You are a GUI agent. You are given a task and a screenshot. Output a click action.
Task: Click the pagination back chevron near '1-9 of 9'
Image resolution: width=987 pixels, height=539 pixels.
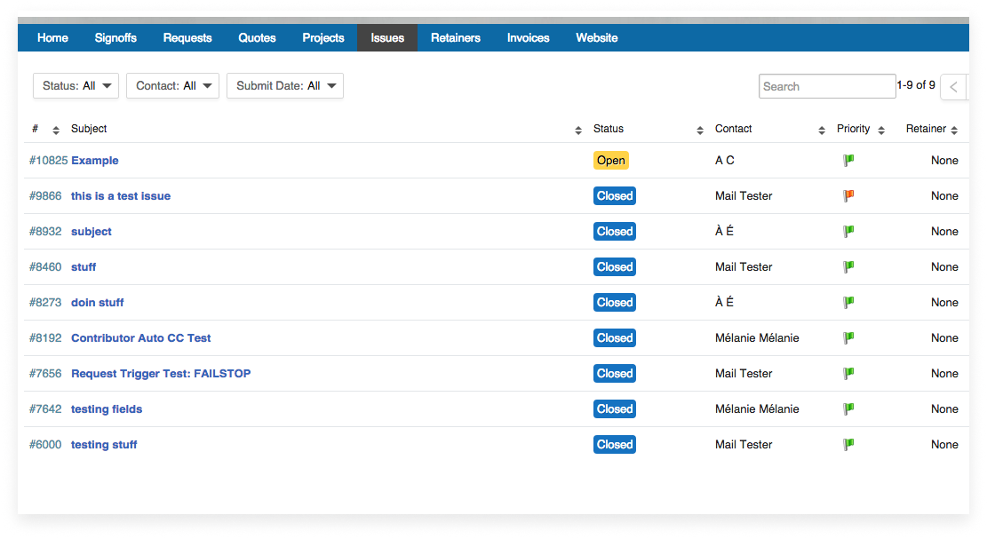coord(952,86)
